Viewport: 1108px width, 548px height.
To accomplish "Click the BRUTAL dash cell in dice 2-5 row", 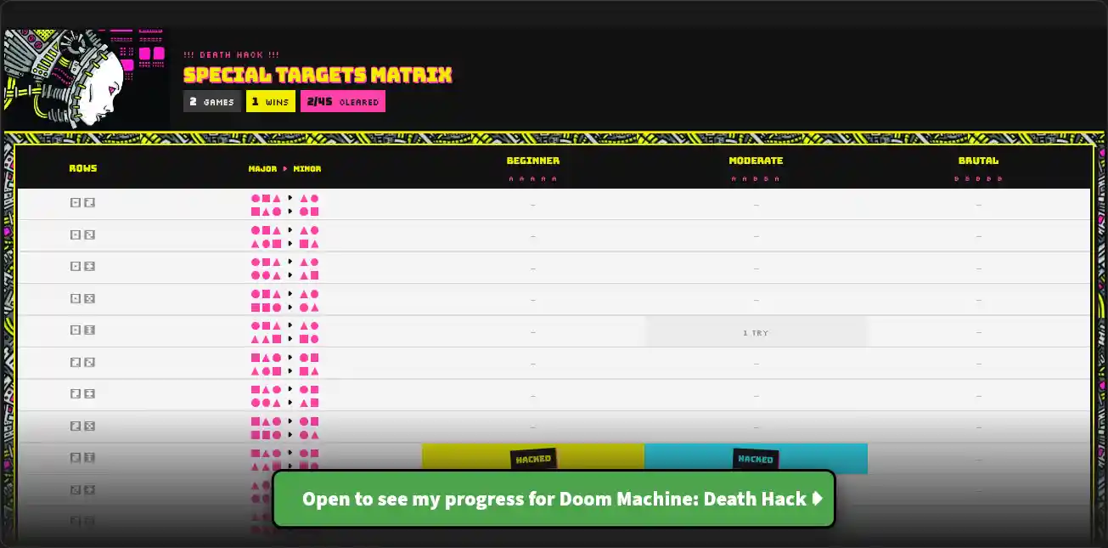I will [x=978, y=427].
